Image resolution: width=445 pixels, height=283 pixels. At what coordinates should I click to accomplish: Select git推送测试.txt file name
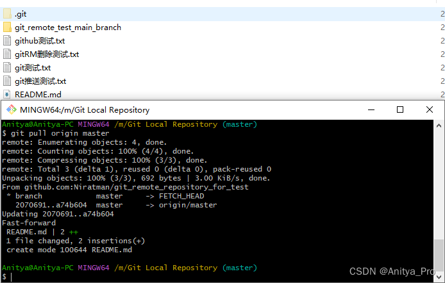click(x=40, y=81)
